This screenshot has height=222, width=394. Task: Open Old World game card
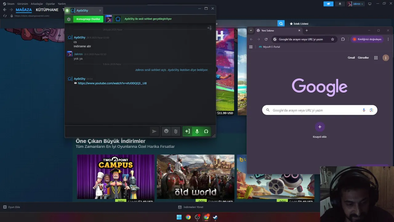(195, 178)
